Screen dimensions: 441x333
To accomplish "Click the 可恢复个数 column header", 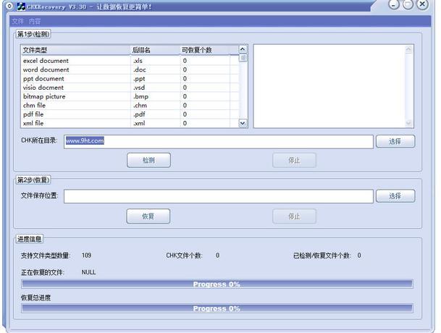I will [205, 50].
